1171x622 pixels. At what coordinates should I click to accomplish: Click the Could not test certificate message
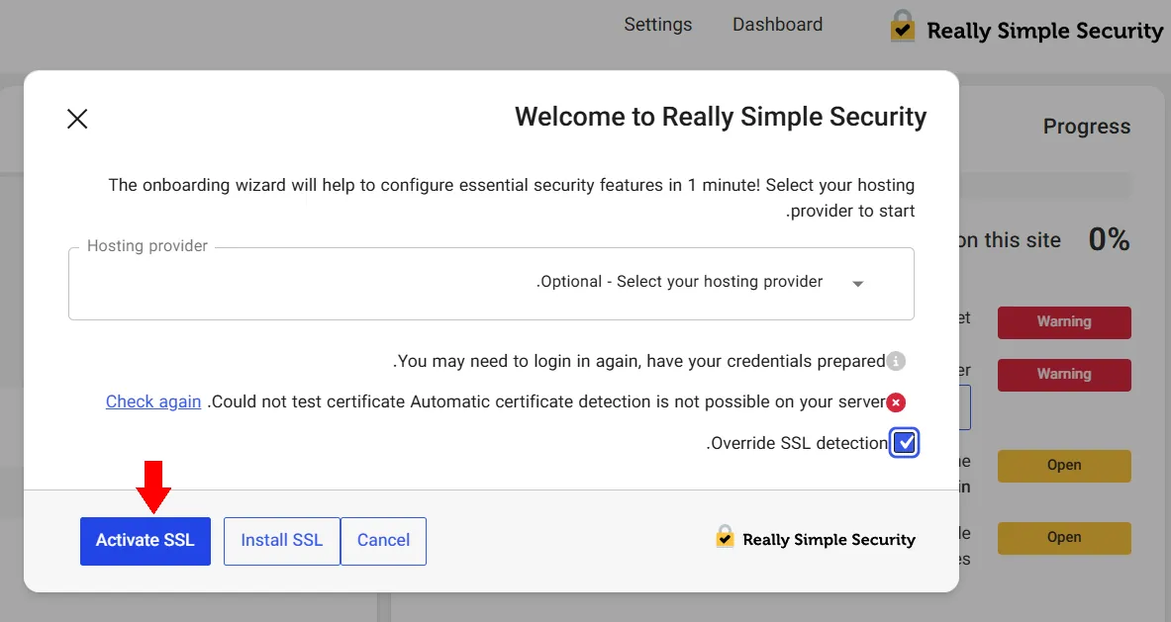click(546, 402)
